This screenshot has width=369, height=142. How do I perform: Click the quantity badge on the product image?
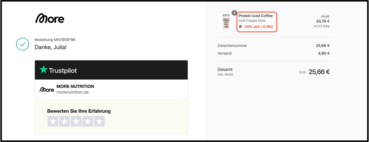pos(234,13)
